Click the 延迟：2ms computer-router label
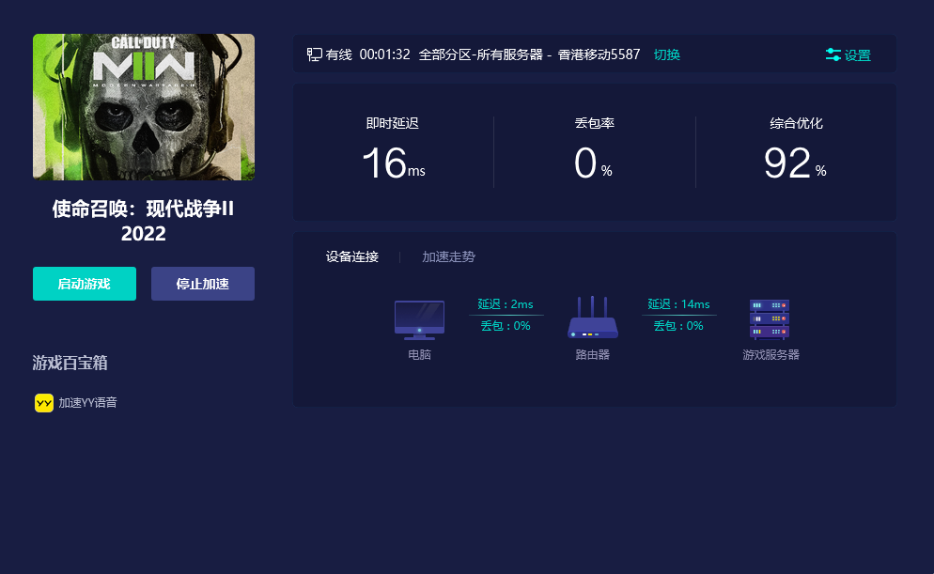 (506, 303)
